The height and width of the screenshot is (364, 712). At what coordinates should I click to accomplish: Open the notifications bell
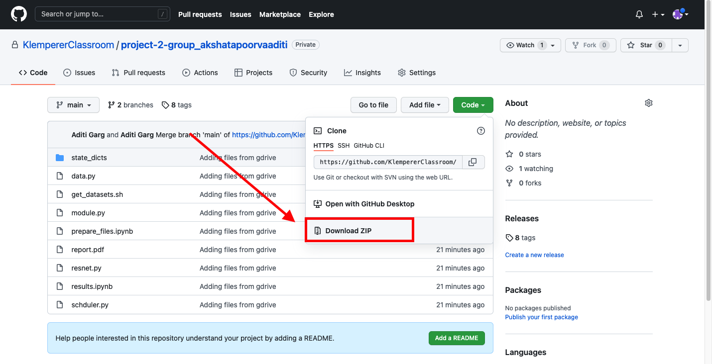639,14
